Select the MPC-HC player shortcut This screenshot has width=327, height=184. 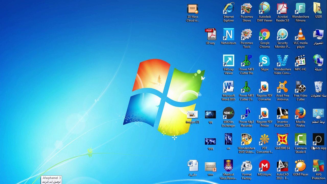[300, 63]
